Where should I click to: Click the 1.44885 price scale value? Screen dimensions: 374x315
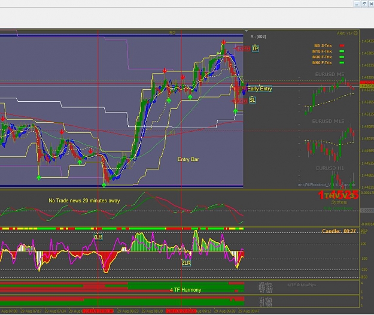pos(367,175)
